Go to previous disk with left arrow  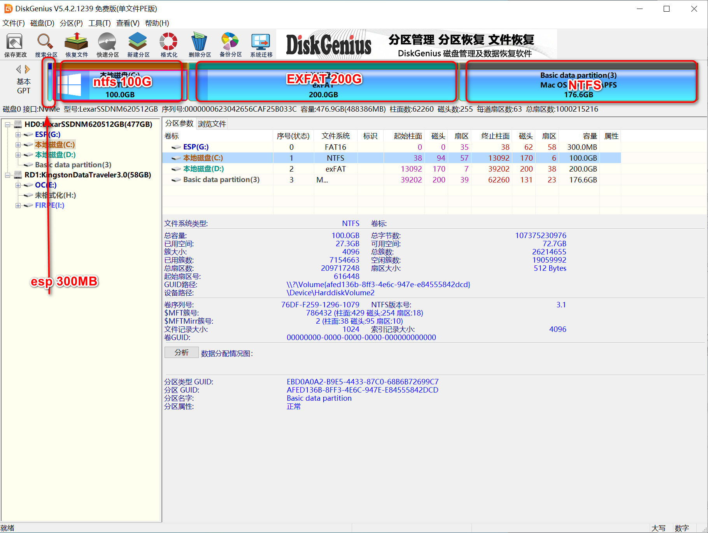coord(18,69)
